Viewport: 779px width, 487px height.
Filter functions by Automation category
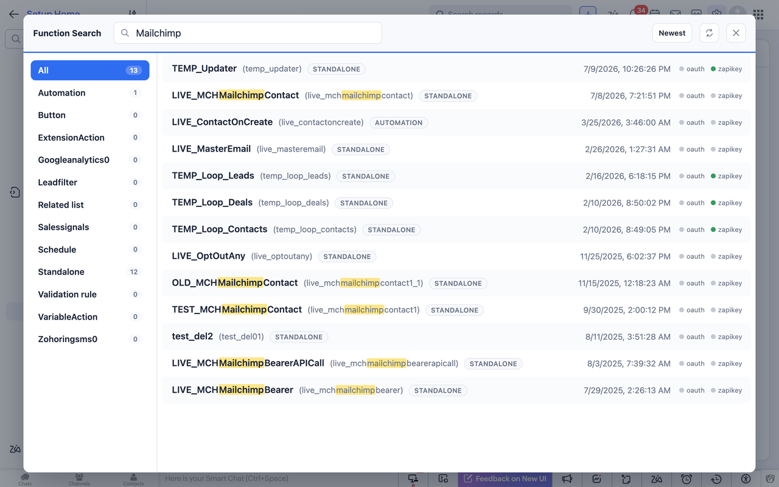90,93
